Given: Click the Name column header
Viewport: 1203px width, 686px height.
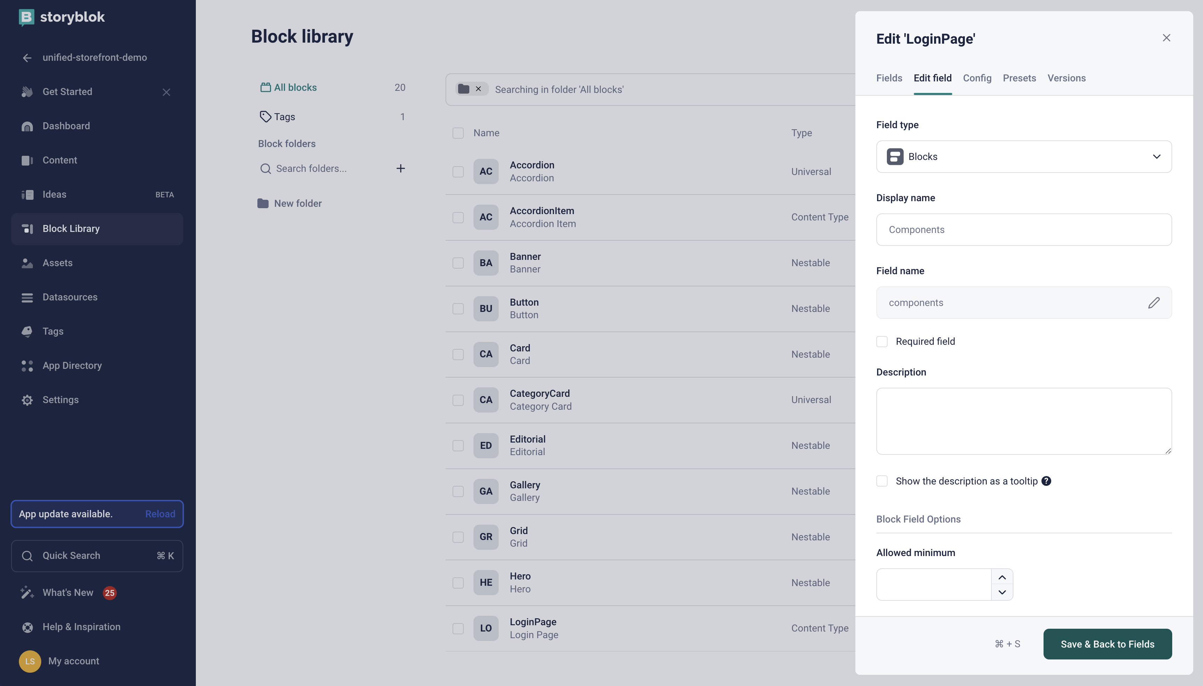Looking at the screenshot, I should click(x=486, y=133).
